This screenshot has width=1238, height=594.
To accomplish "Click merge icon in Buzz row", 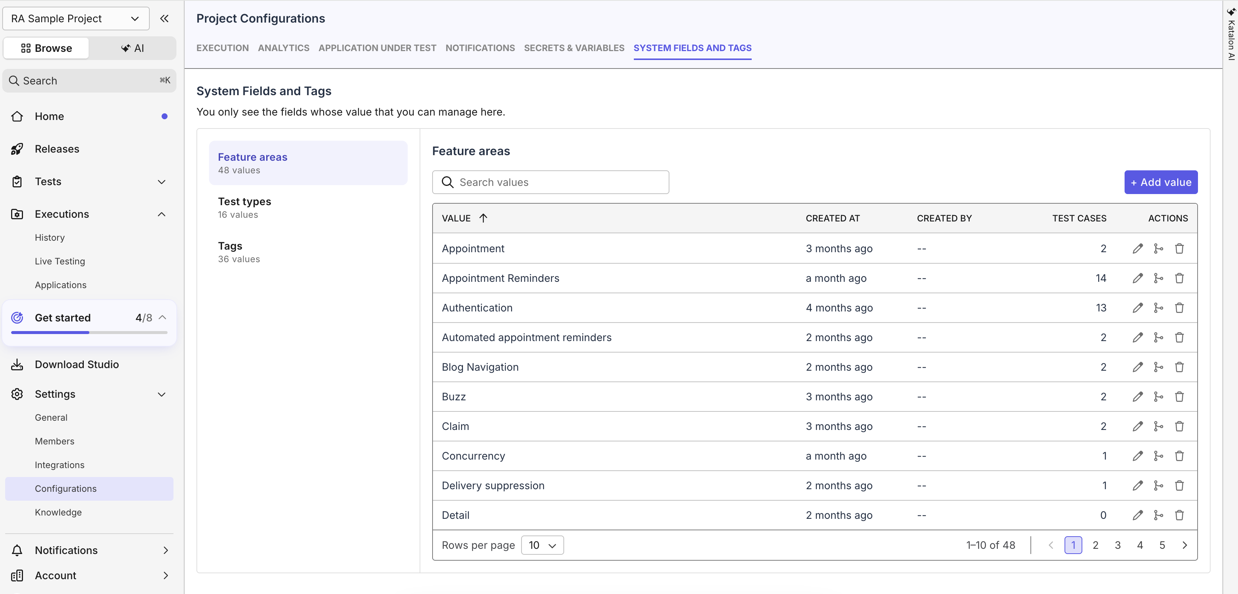I will pyautogui.click(x=1158, y=397).
